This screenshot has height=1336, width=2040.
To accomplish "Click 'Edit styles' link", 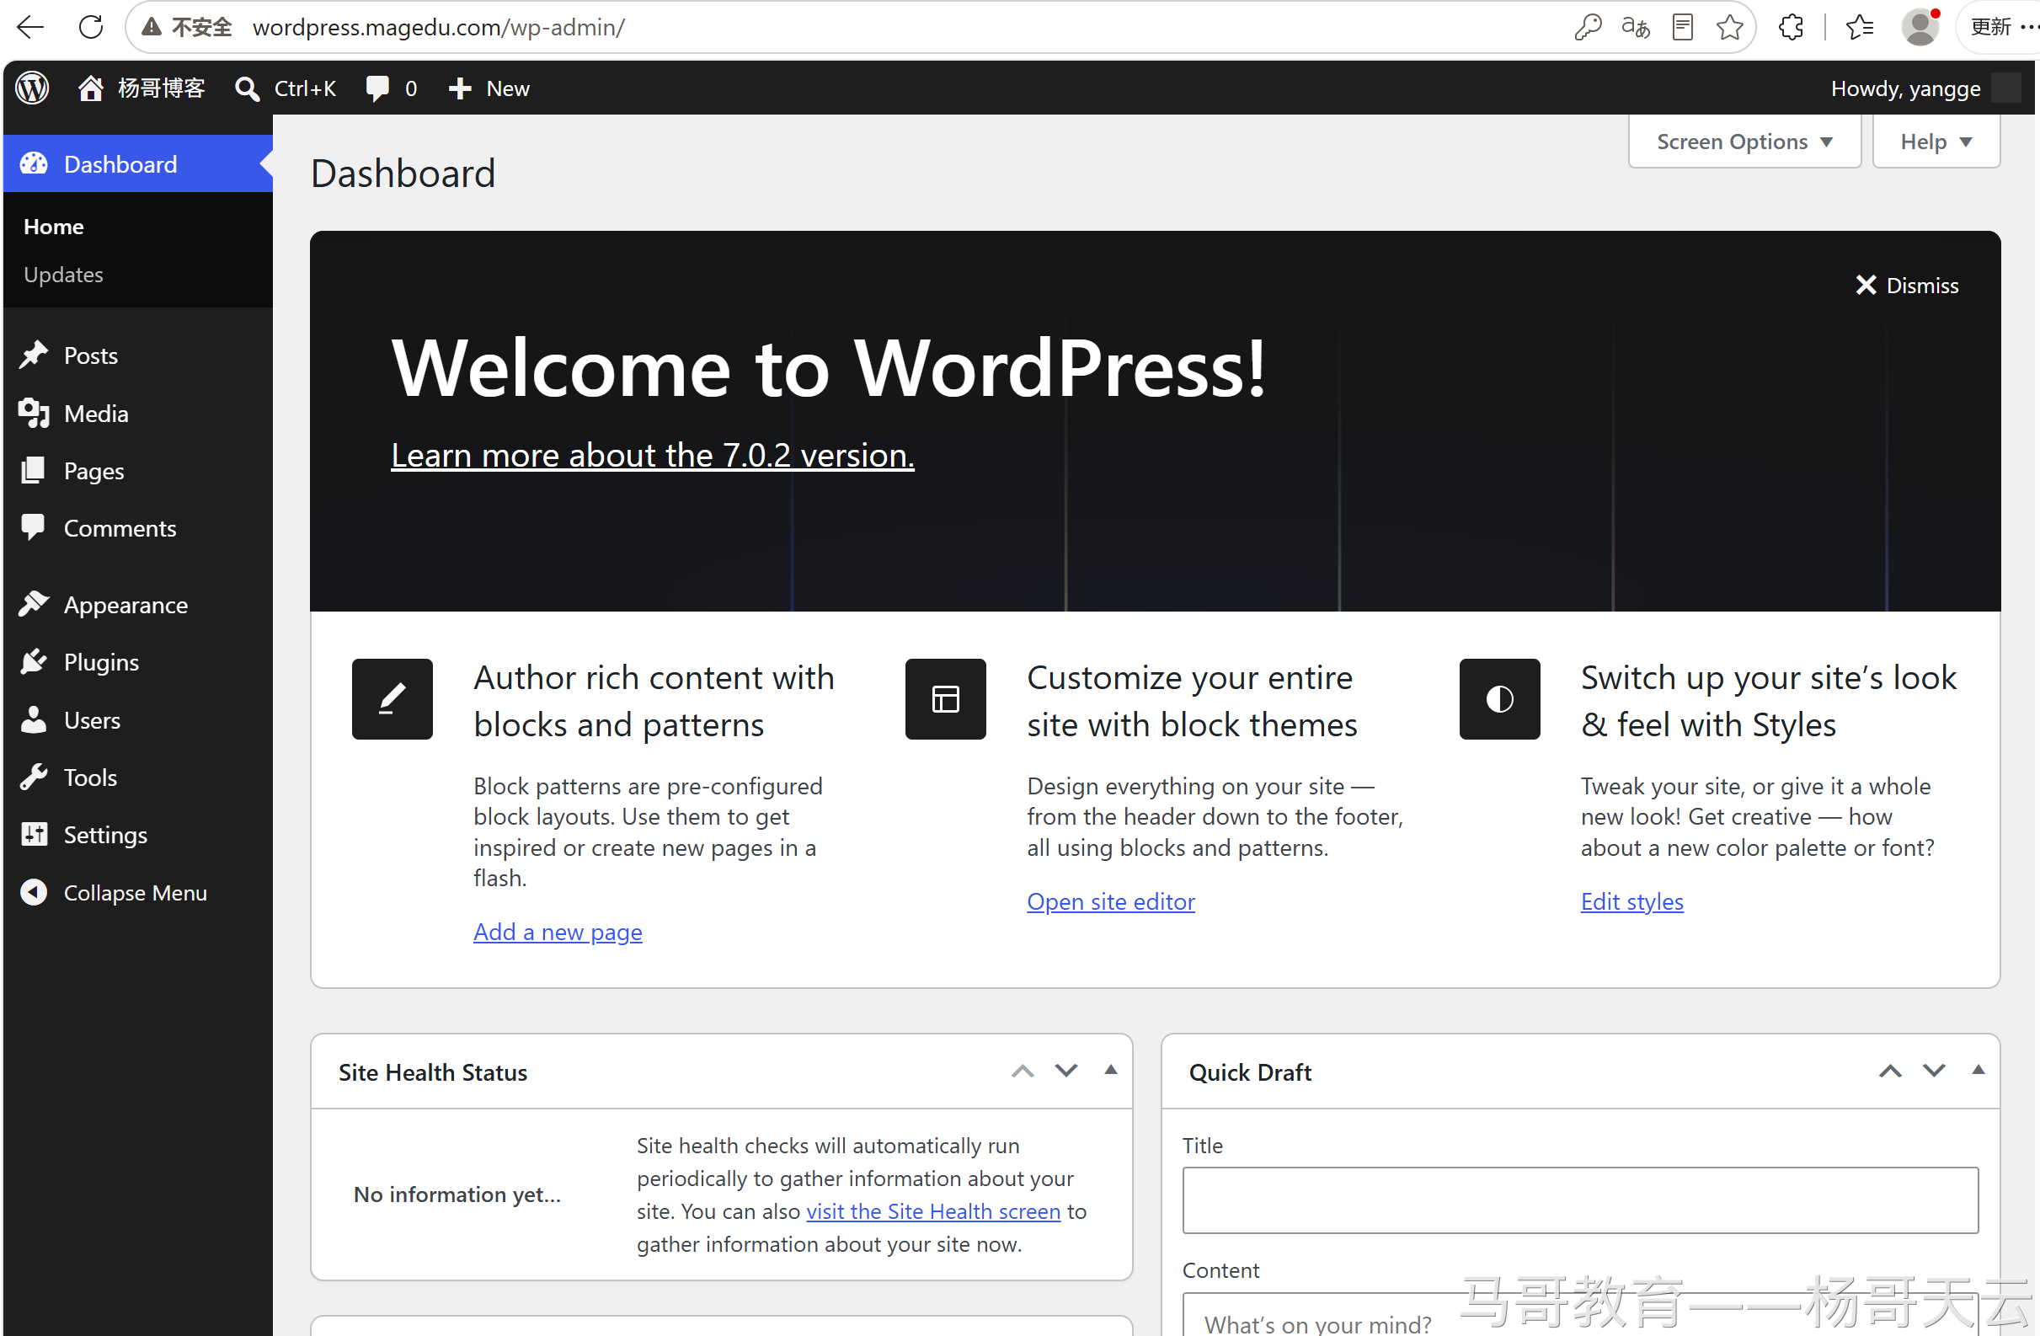I will 1632,901.
